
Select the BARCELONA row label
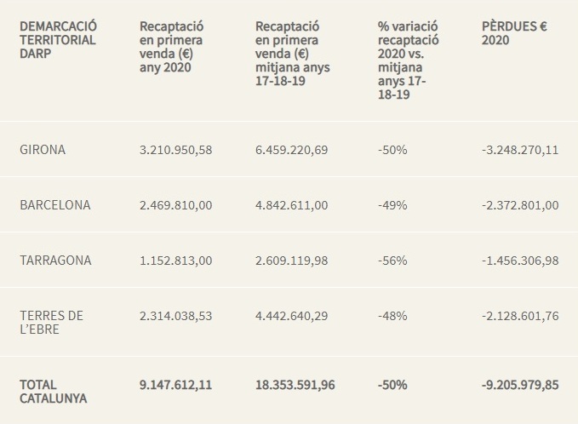(x=54, y=205)
